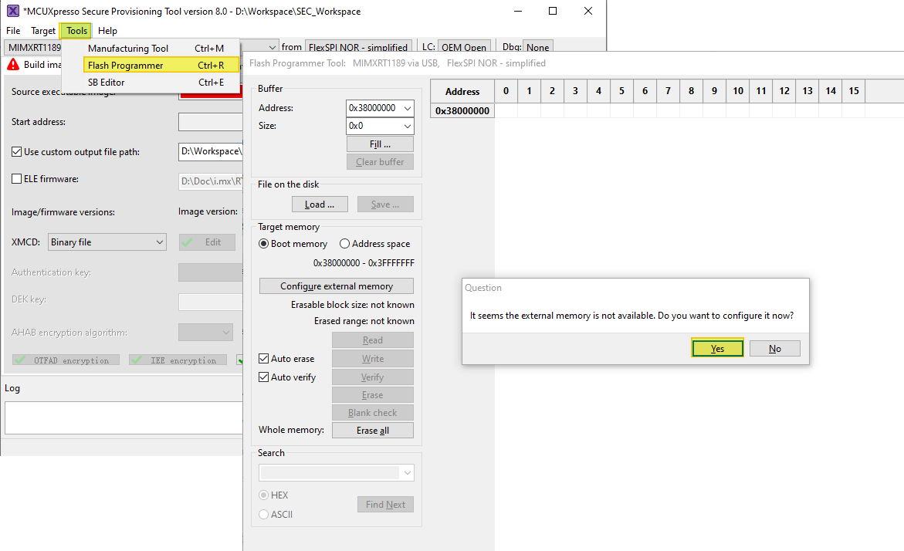The width and height of the screenshot is (904, 551).
Task: Open Manufacturing Tool menu entry
Action: tap(128, 49)
